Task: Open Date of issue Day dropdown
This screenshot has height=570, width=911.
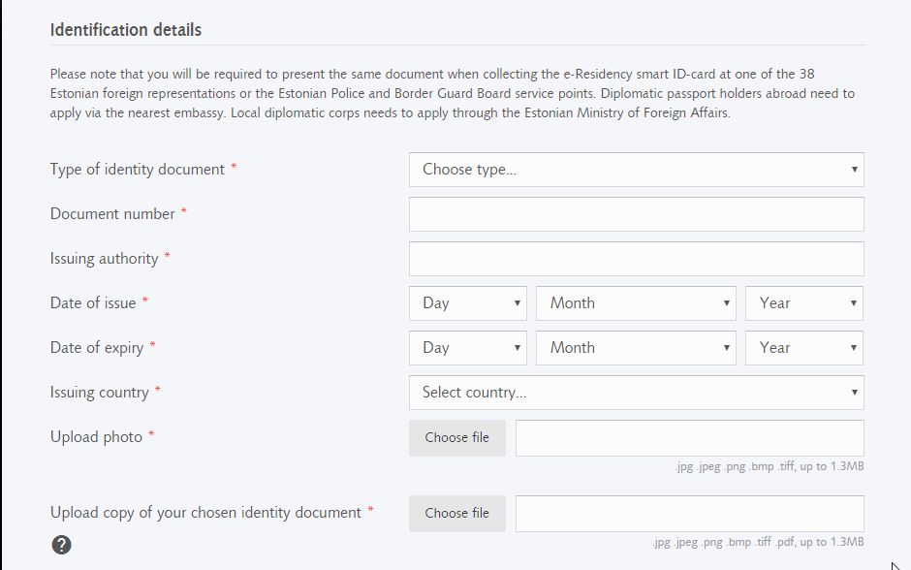Action: click(468, 303)
